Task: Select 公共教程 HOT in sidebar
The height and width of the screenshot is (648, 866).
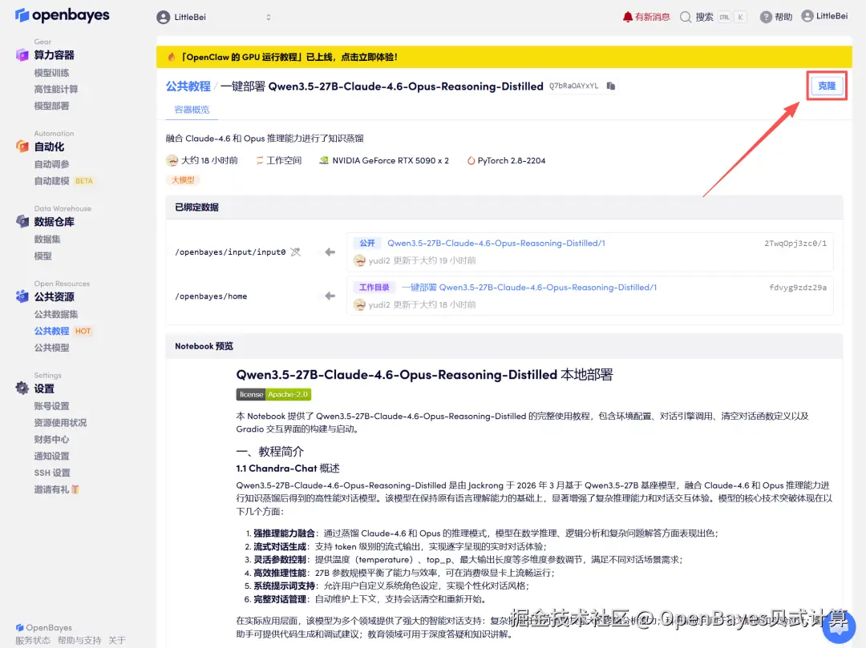Action: (63, 331)
